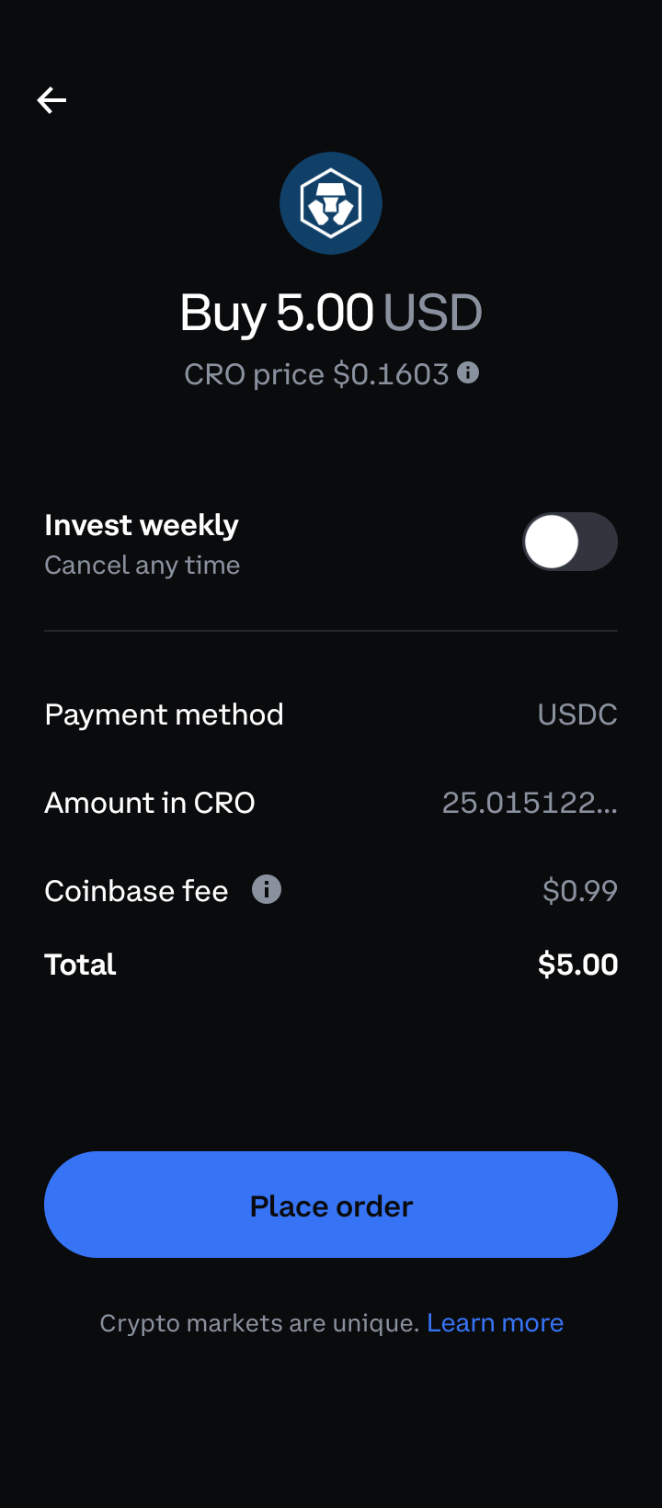662x1508 pixels.
Task: Tap the Amount in CRO label
Action: [150, 803]
